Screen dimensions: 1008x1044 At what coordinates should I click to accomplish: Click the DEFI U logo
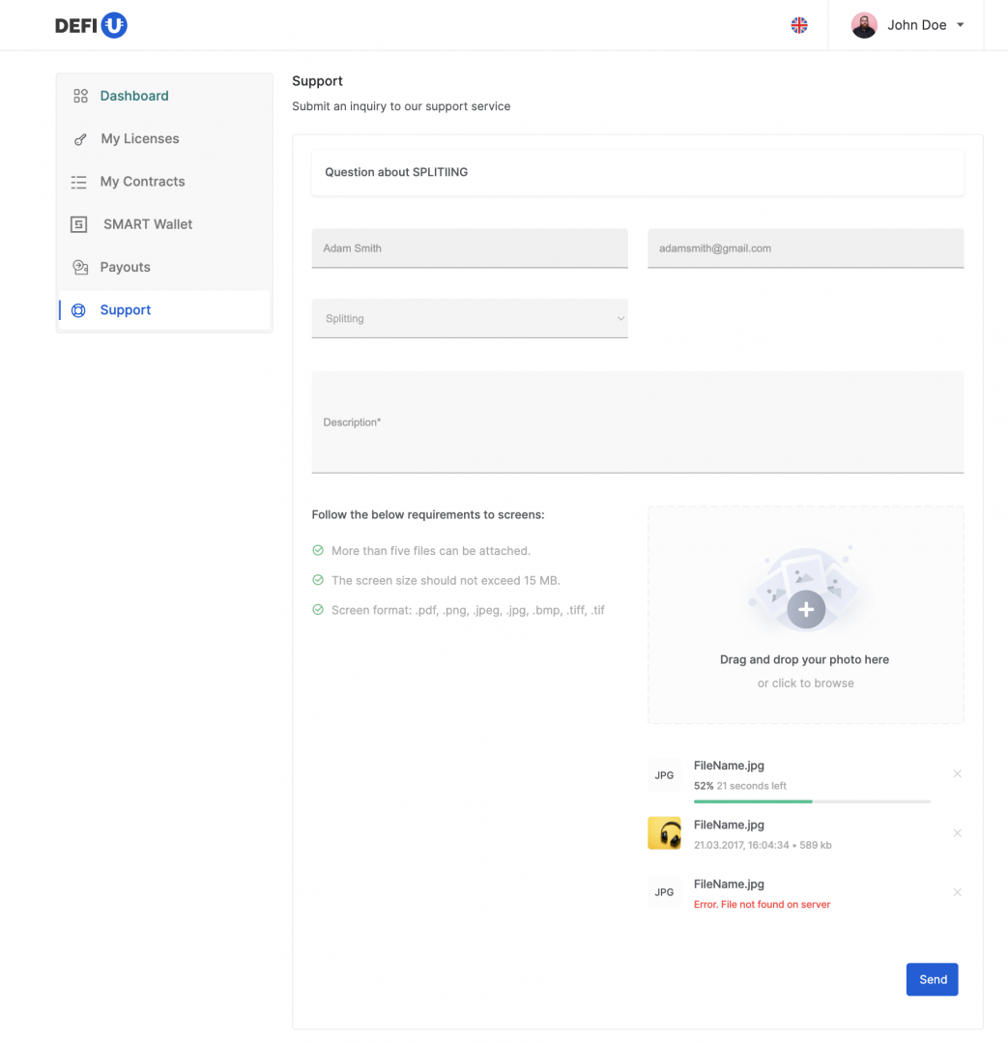pyautogui.click(x=91, y=26)
